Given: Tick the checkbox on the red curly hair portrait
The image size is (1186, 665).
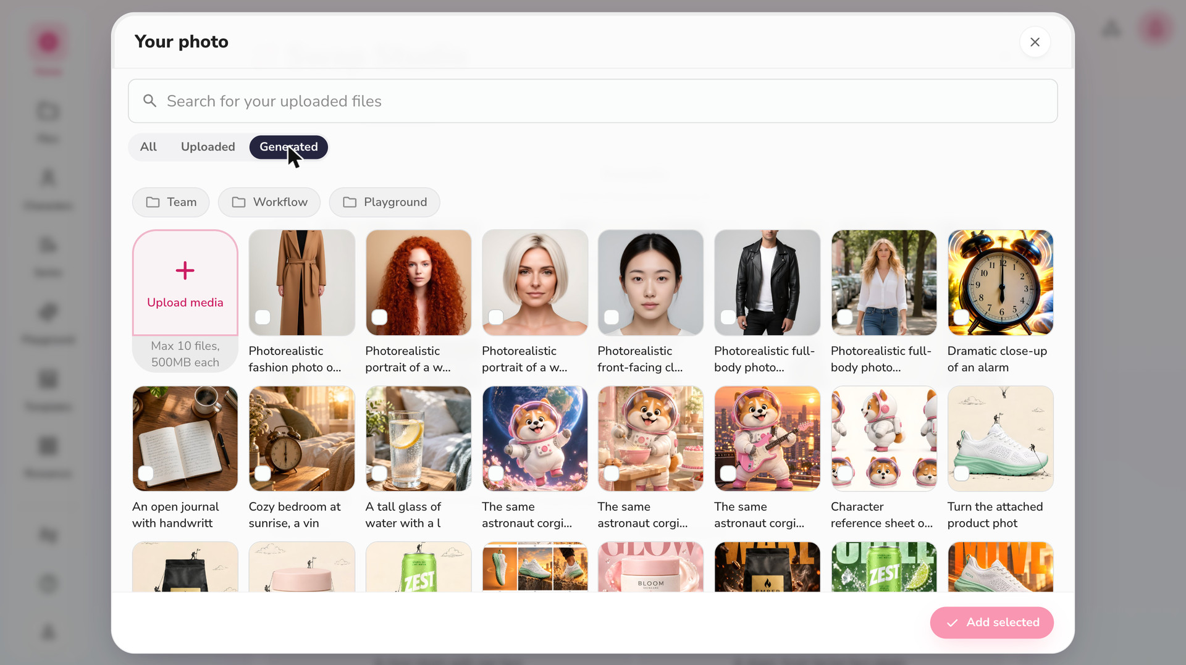Looking at the screenshot, I should pyautogui.click(x=379, y=317).
